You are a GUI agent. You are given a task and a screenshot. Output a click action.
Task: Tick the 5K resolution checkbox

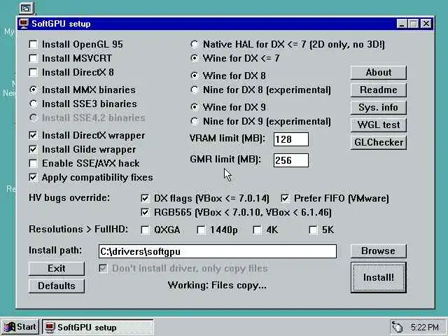tap(313, 230)
